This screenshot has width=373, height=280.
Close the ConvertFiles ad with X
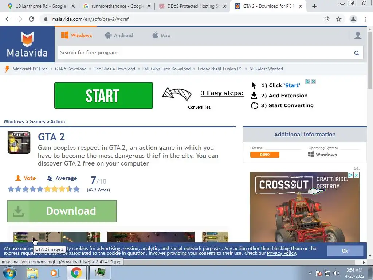(x=314, y=81)
